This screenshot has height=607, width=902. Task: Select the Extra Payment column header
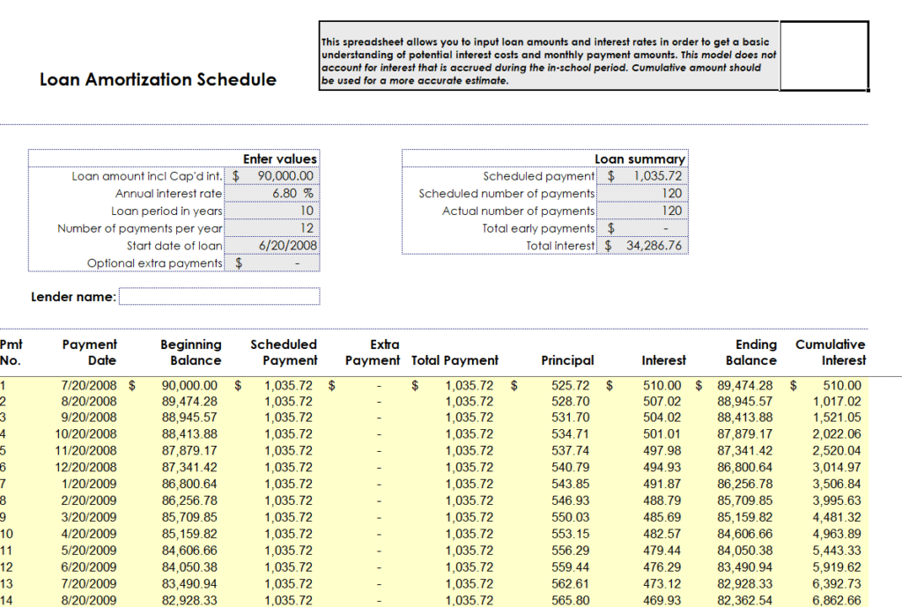click(373, 352)
